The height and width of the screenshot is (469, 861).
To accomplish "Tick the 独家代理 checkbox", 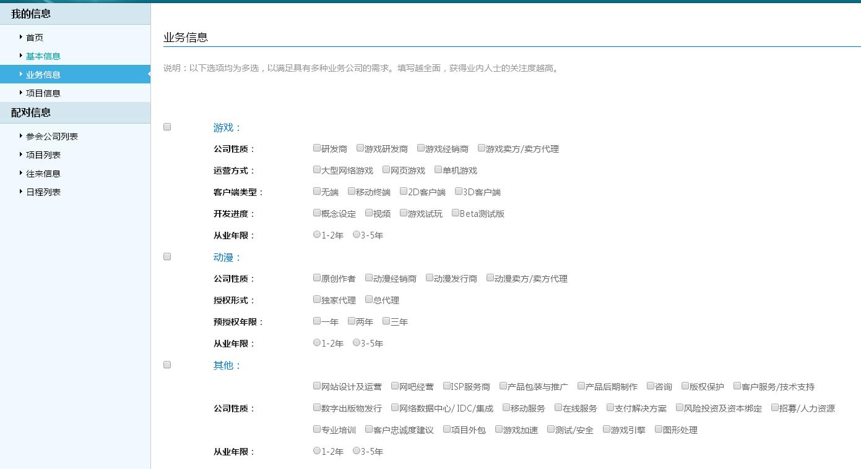I will click(x=317, y=299).
